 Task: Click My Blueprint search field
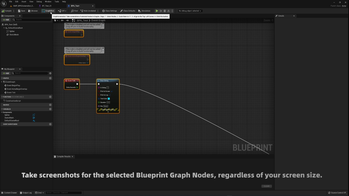30,73
